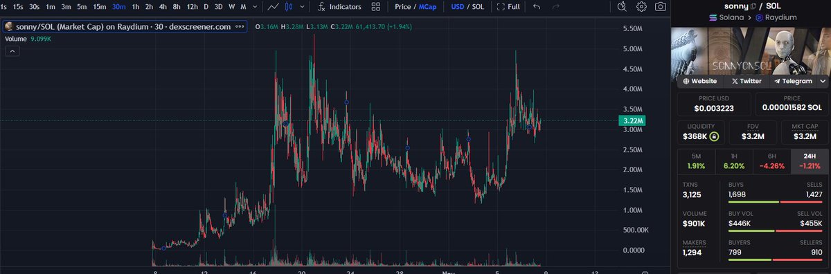Switch chart to MCap mode
The image size is (831, 274).
[427, 6]
